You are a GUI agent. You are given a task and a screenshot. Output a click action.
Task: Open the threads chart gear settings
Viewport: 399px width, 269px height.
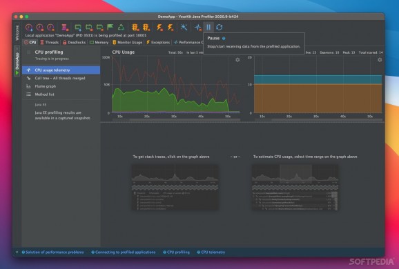[x=380, y=60]
